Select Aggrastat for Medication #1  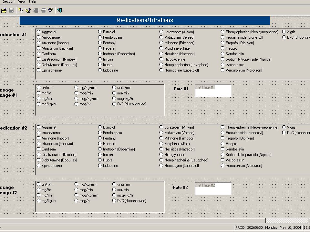pyautogui.click(x=38, y=32)
